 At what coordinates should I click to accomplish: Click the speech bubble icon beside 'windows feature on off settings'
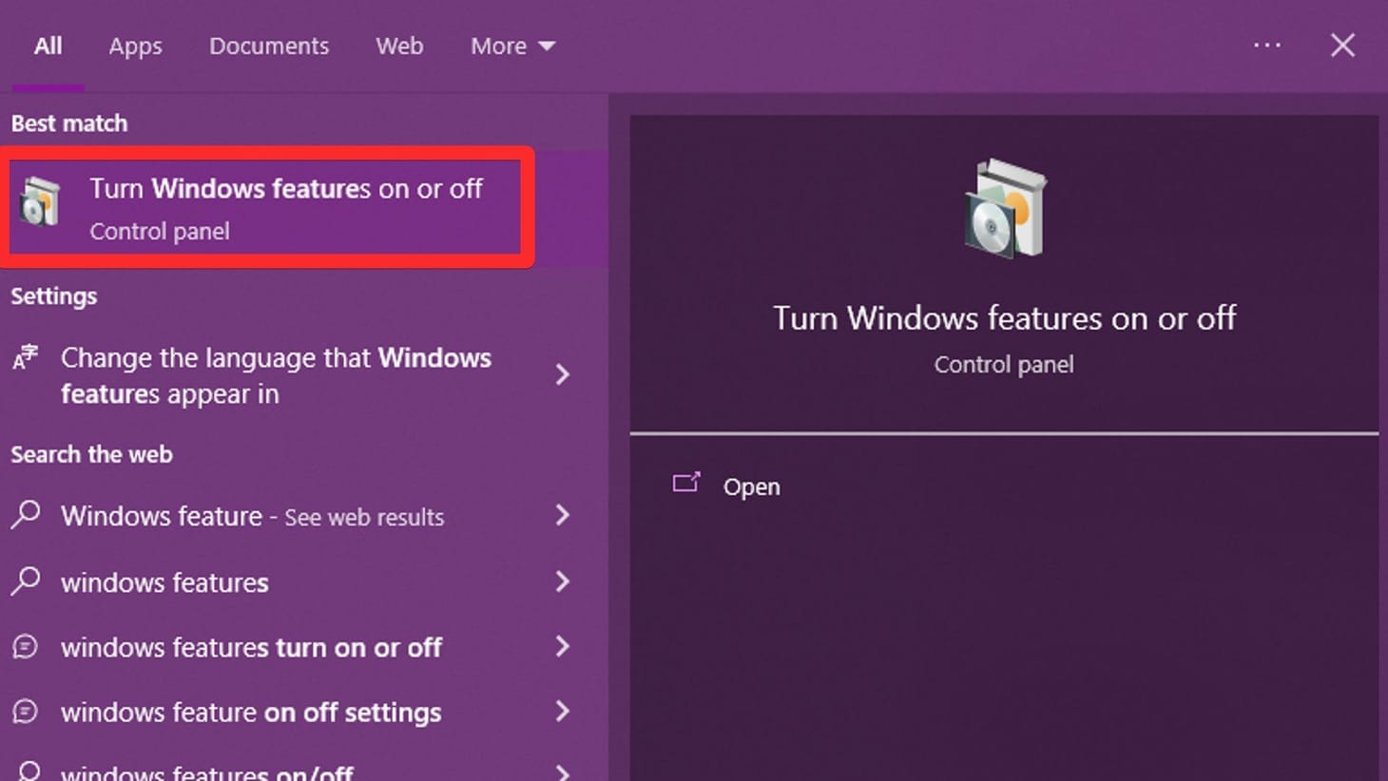(25, 712)
